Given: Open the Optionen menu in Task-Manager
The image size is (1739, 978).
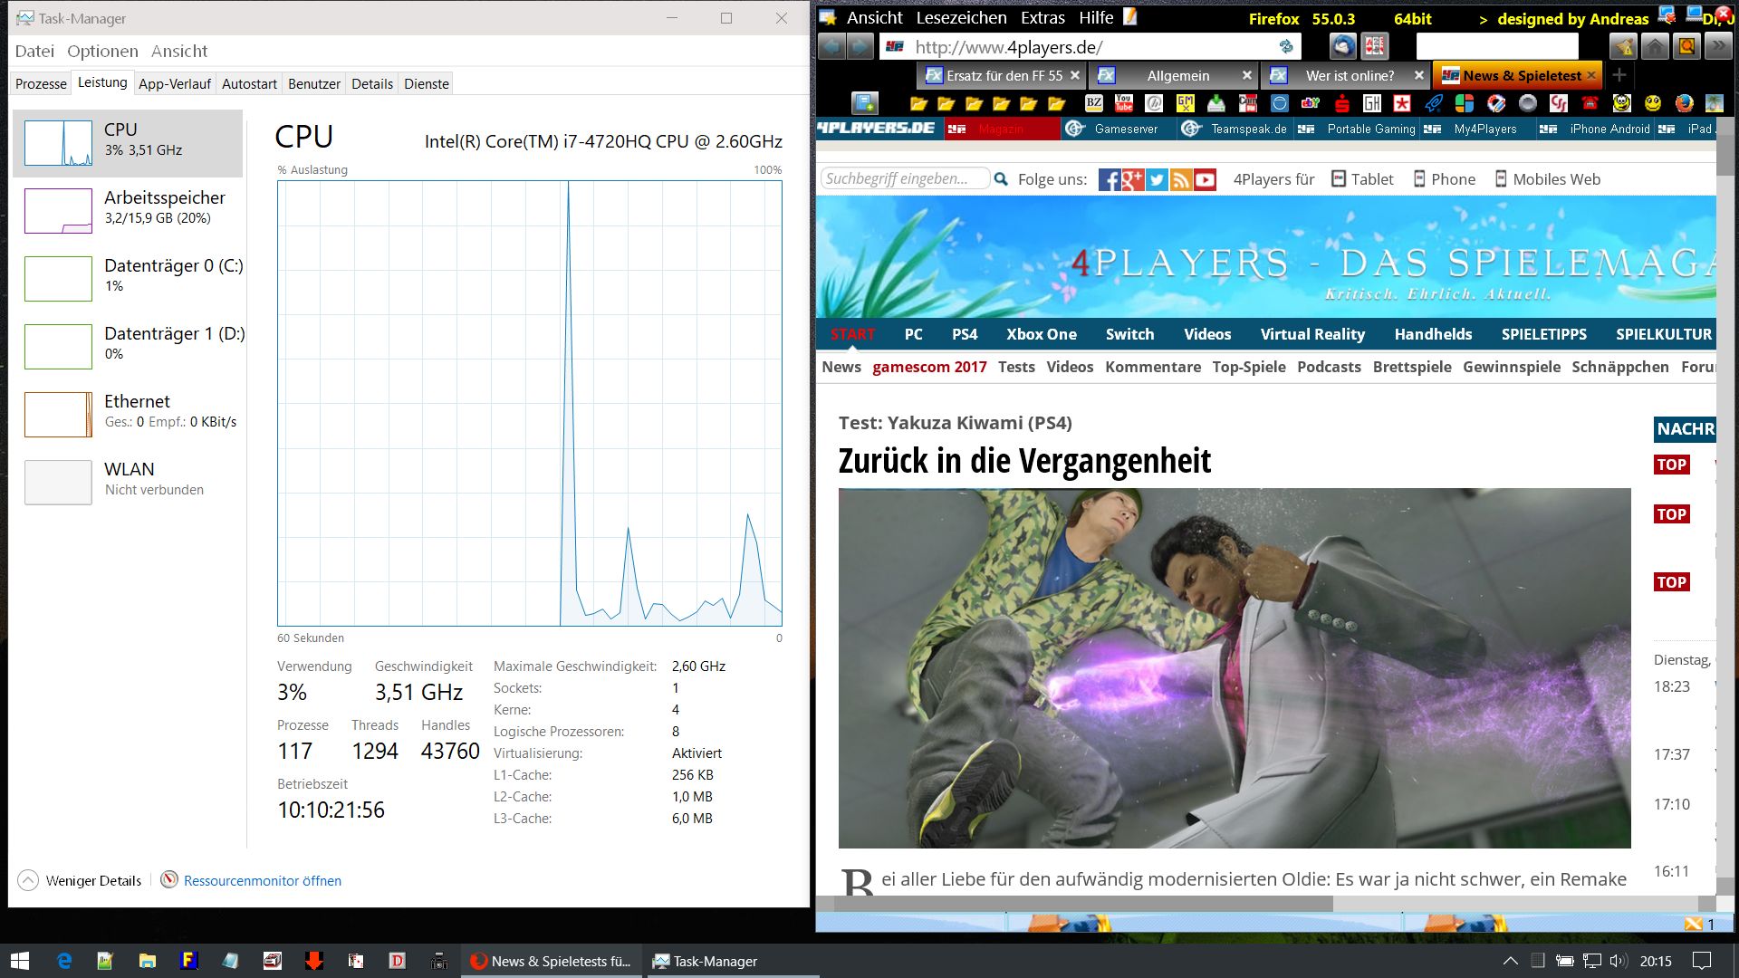Looking at the screenshot, I should (102, 51).
